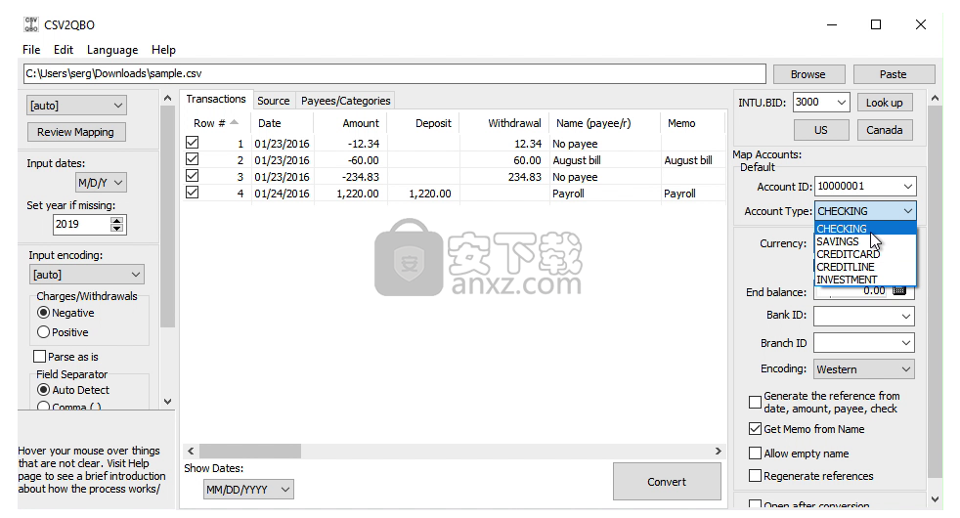Switch to the Transactions tab
This screenshot has height=518, width=960.
point(215,99)
